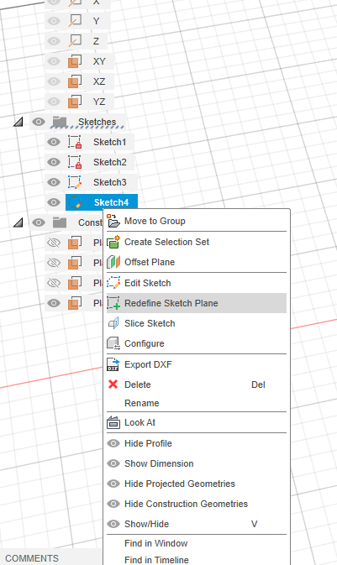Click the Slice Sketch icon

[113, 323]
